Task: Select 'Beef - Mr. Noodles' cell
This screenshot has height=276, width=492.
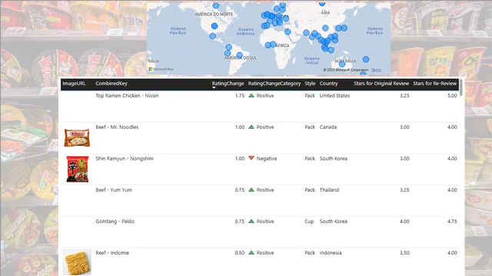Action: [117, 127]
